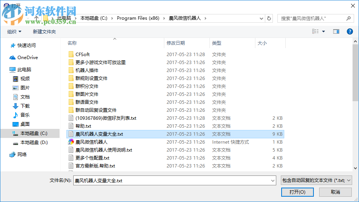Select the 群积分文件 folder icon
Image resolution: width=359 pixels, height=202 pixels.
tap(71, 86)
